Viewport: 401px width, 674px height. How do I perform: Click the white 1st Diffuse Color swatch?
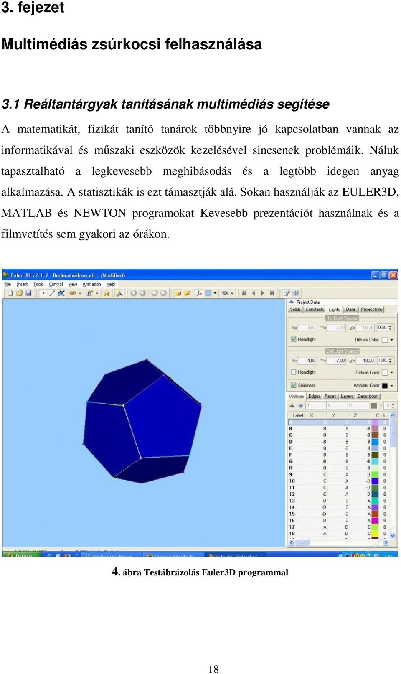point(385,340)
